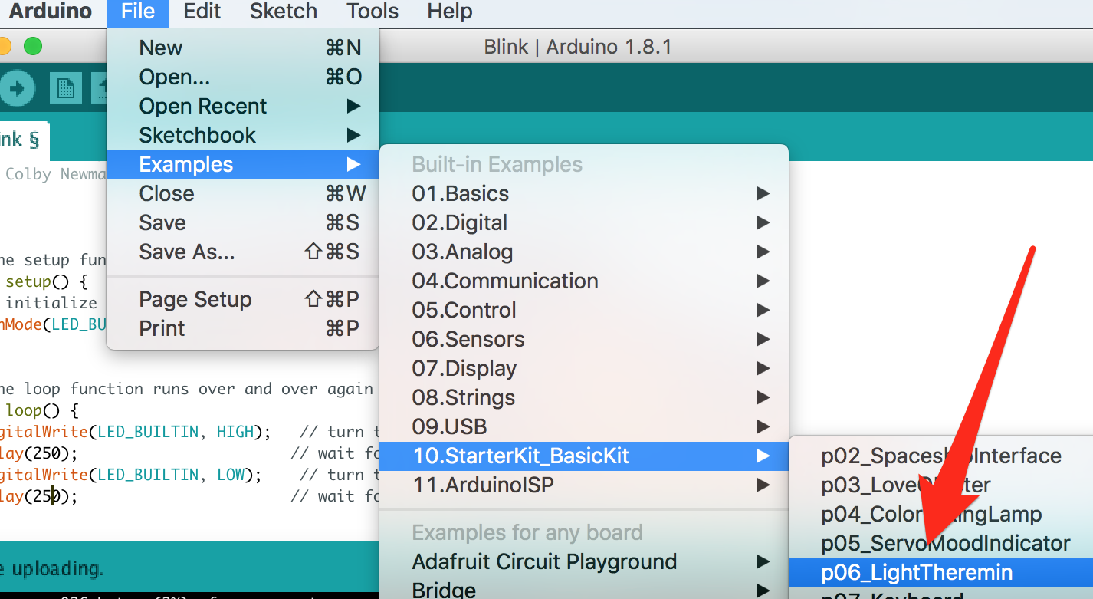The height and width of the screenshot is (599, 1093).
Task: Expand the 05.Control examples submenu
Action: (x=584, y=310)
